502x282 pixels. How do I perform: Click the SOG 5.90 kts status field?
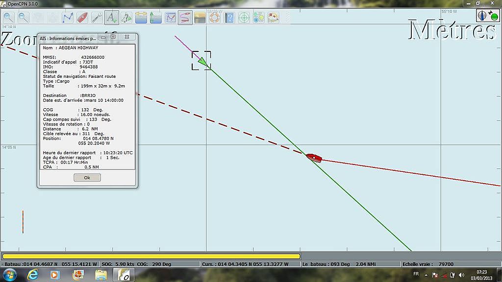tap(151, 264)
